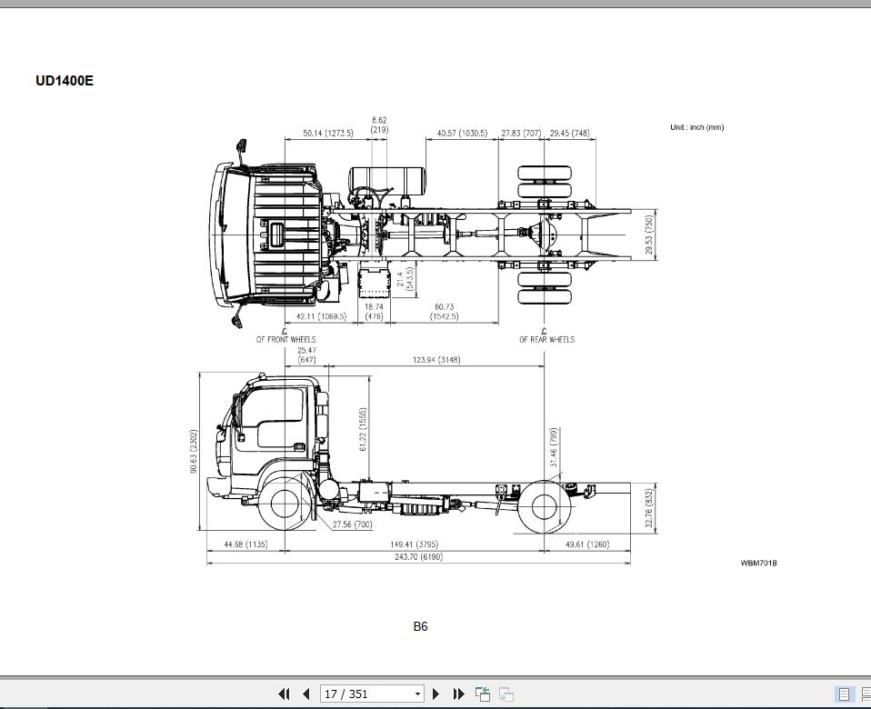871x709 pixels.
Task: Click the 149.41 (3795) wheelbase dimension
Action: [415, 544]
